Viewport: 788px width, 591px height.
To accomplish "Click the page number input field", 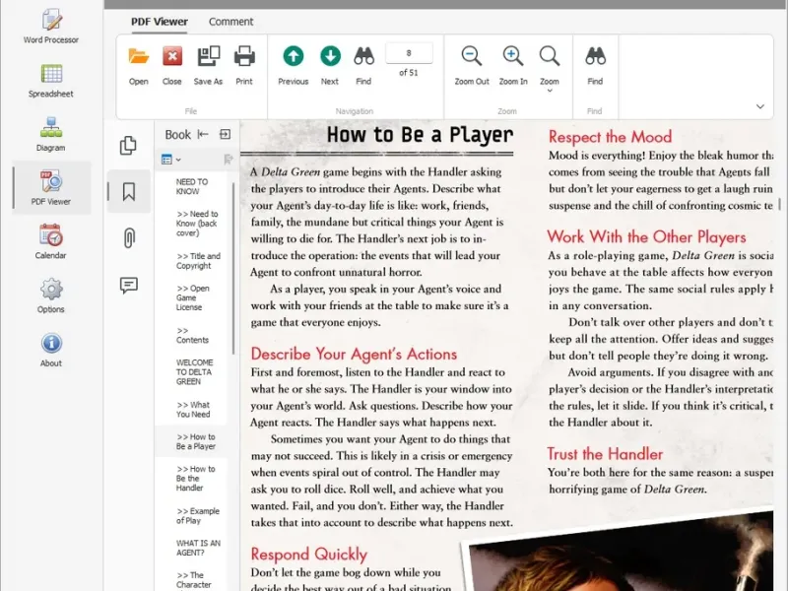I will click(x=409, y=53).
